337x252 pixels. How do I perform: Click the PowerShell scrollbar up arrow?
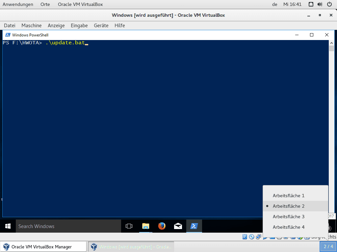point(331,43)
